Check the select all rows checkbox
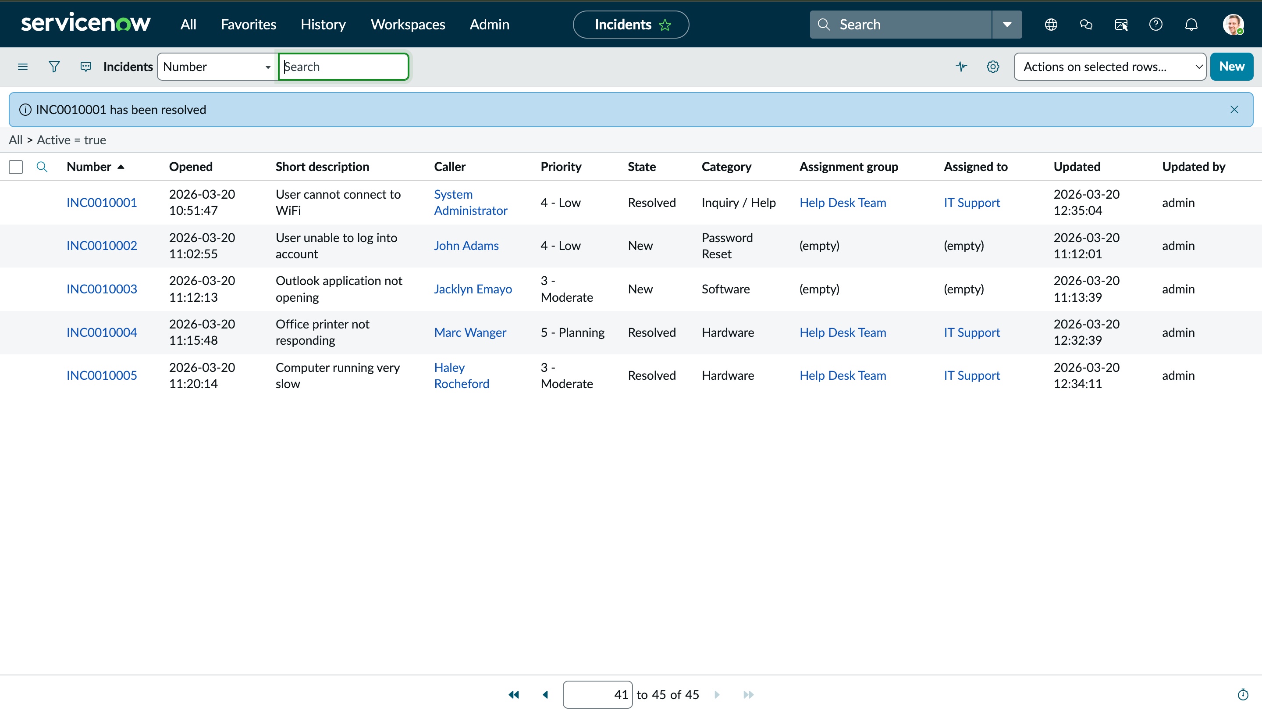Image resolution: width=1262 pixels, height=714 pixels. (x=16, y=167)
